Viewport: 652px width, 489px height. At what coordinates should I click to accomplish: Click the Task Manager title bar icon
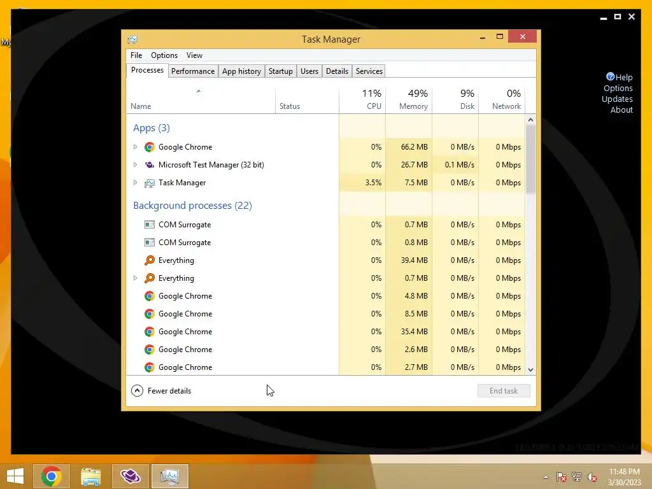(132, 39)
